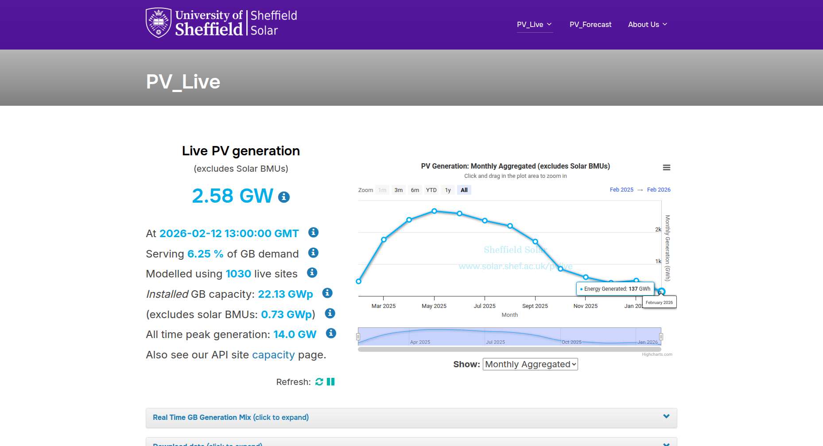Open the About Us dropdown menu
This screenshot has height=446, width=823.
click(647, 25)
